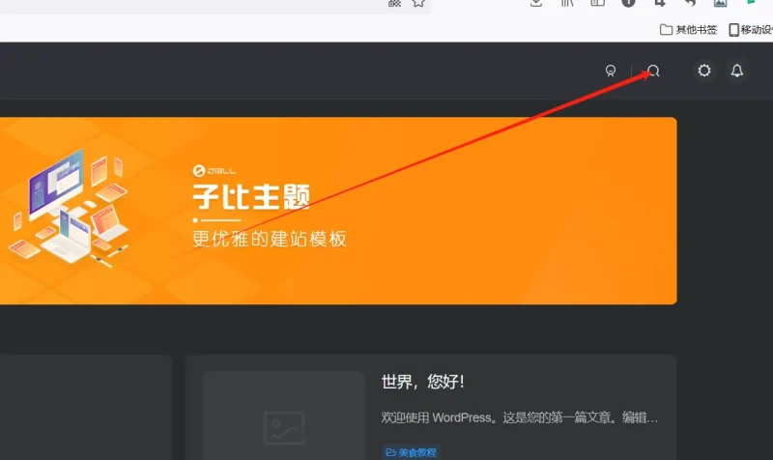Toggle the light/dark theme sun icon
The height and width of the screenshot is (460, 773).
click(x=704, y=71)
